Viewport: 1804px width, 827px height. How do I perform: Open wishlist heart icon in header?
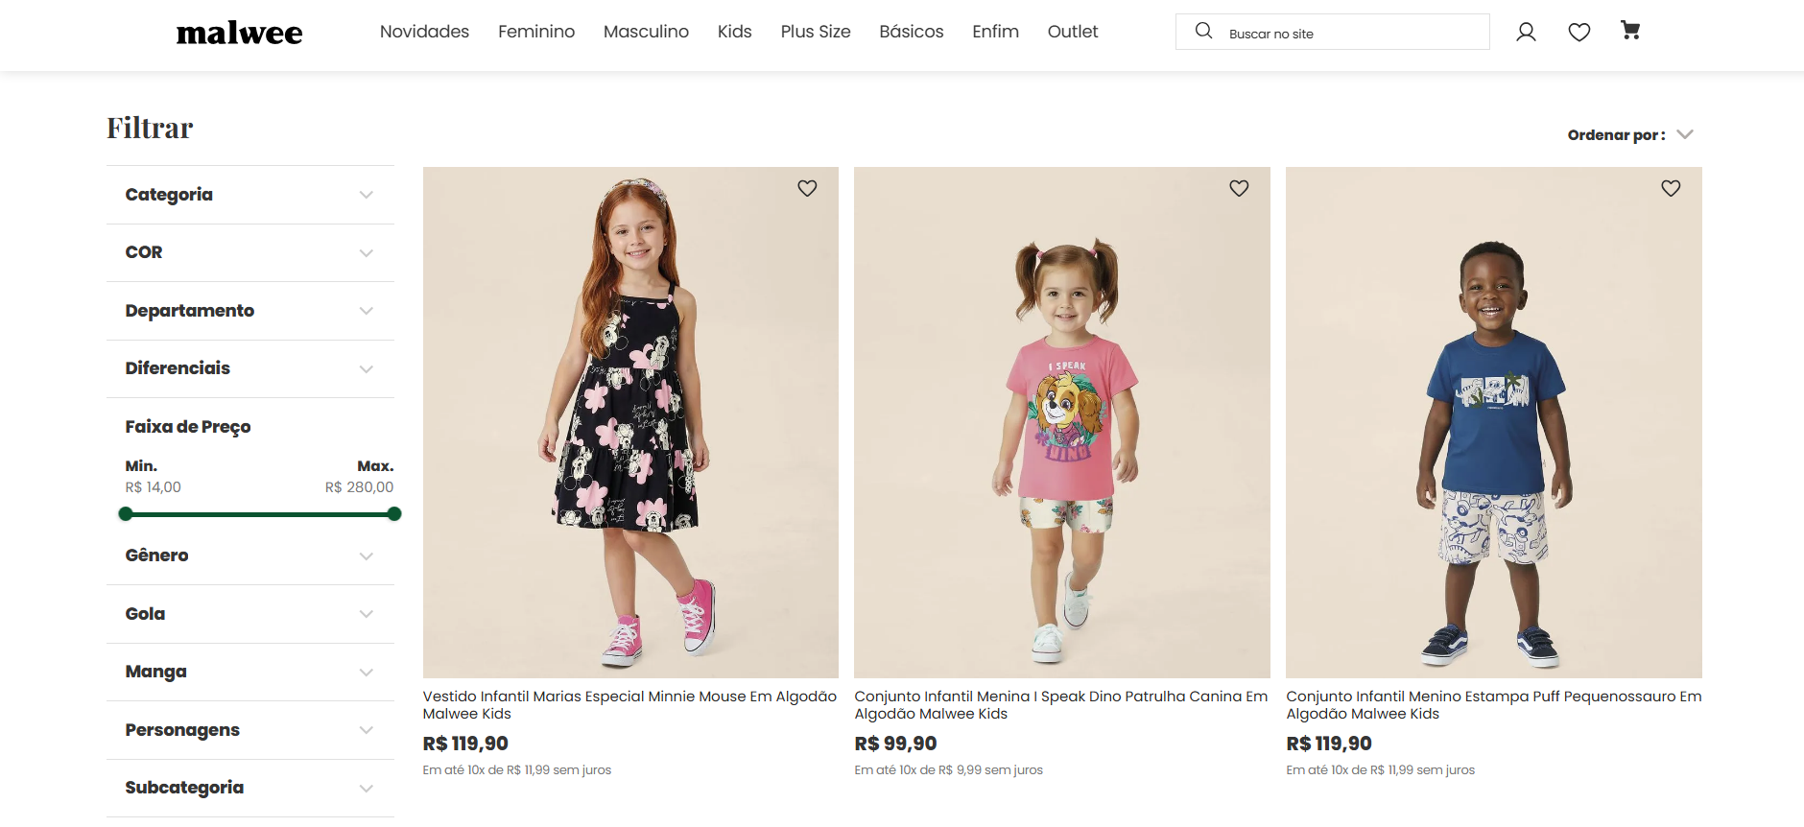(x=1579, y=33)
